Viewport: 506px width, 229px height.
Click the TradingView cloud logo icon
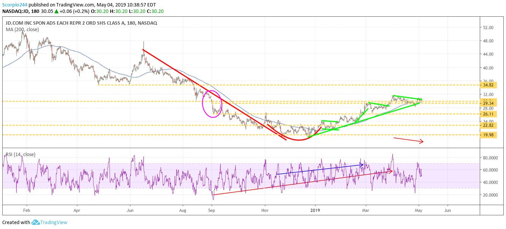[x=36, y=222]
